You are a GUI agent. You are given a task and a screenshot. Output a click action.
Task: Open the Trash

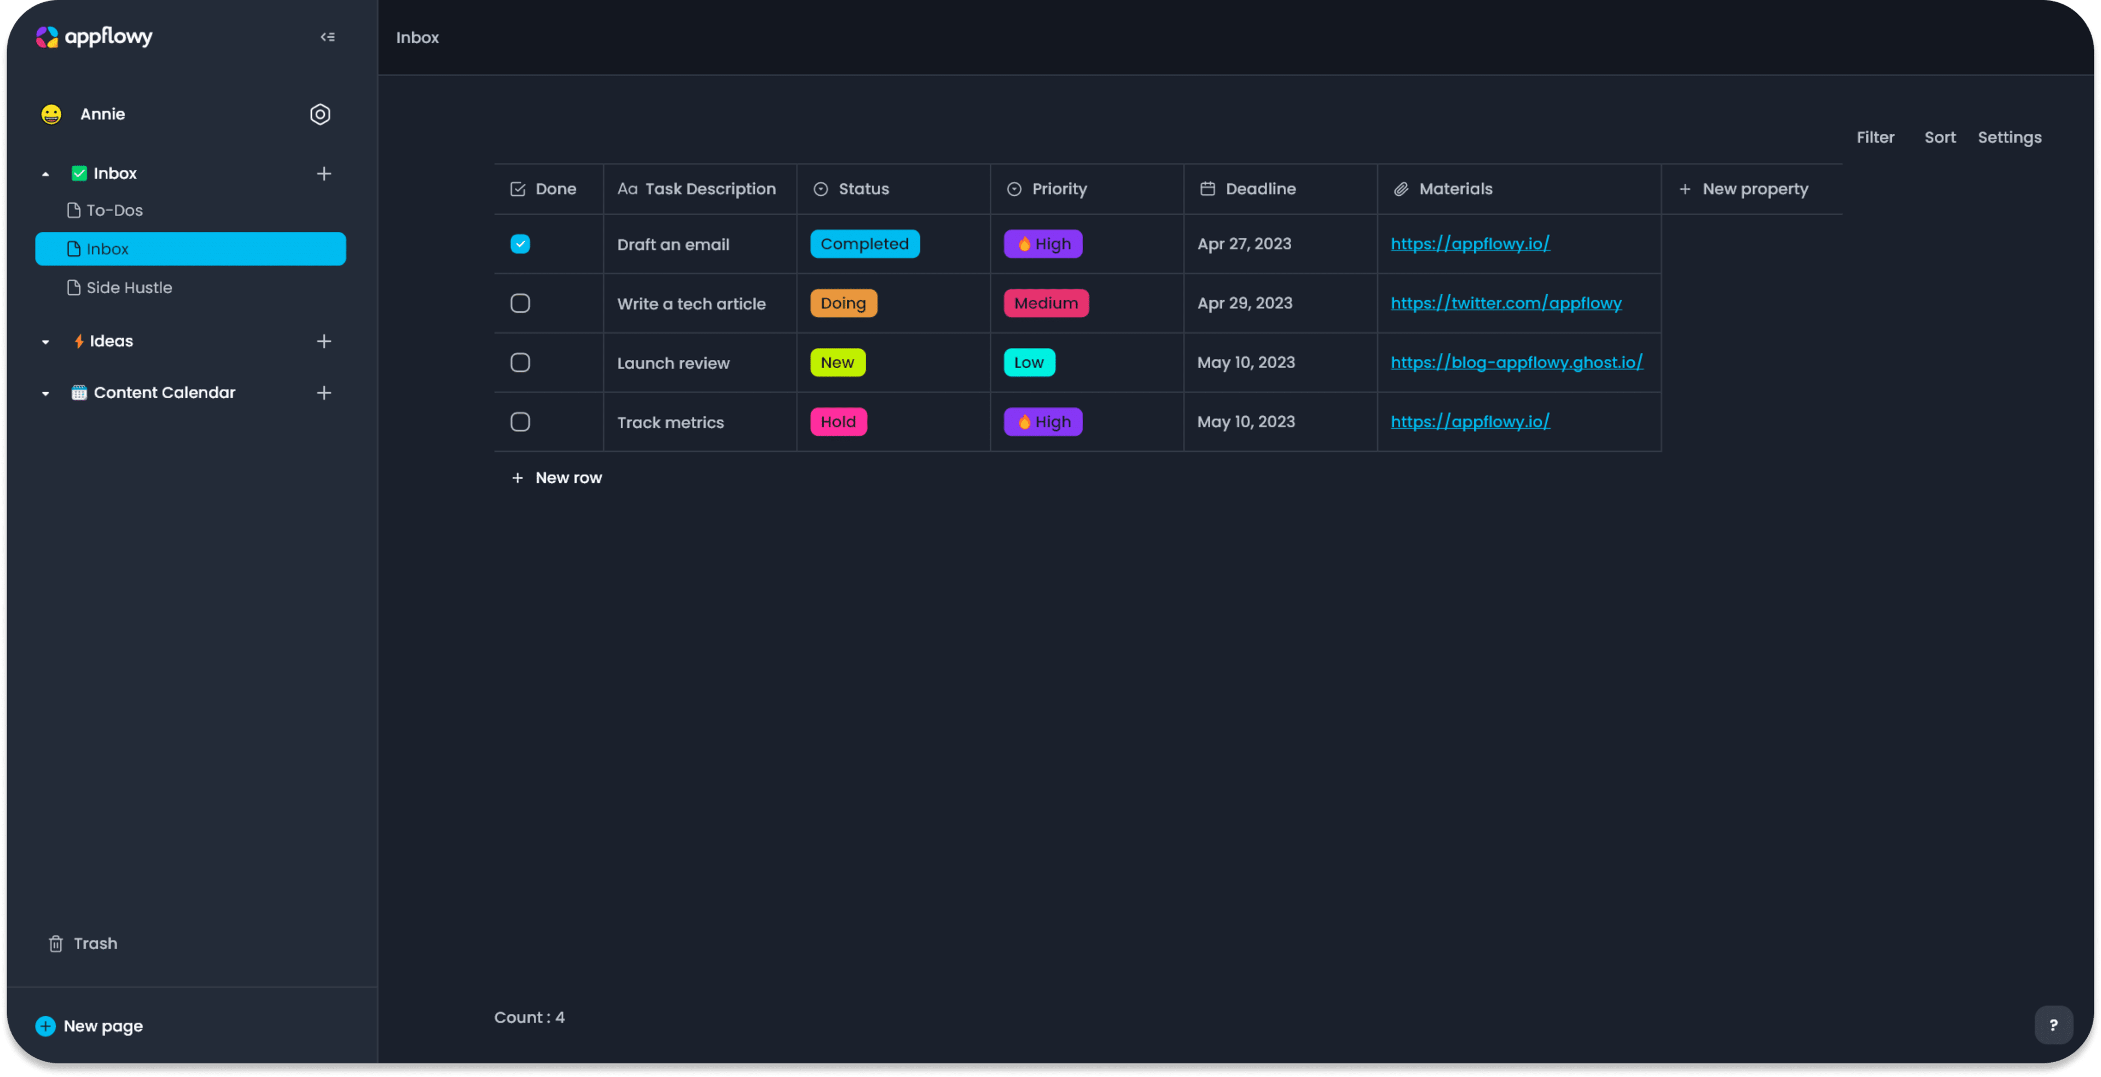coord(83,944)
